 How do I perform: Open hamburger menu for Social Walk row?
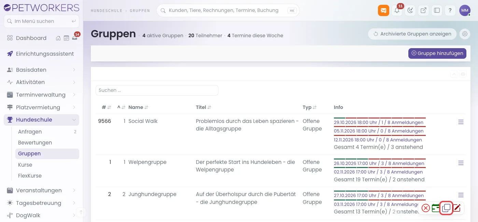[x=461, y=122]
